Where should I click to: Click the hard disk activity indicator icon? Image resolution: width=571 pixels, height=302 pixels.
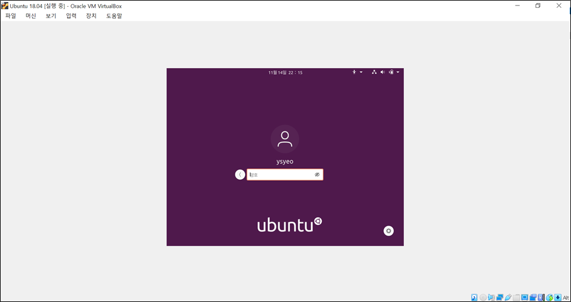(474, 297)
